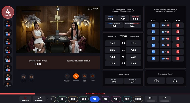Pick the red die showing four
This screenshot has height=103, width=190.
click(x=178, y=39)
